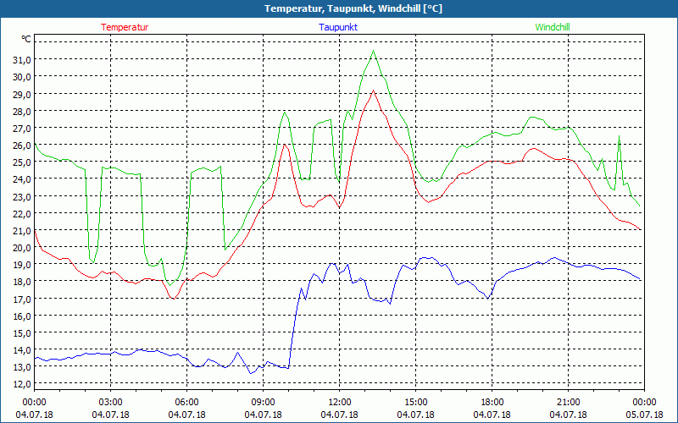Viewport: 678px width, 423px height.
Task: Click the 27,0 y-axis value
Action: click(22, 129)
